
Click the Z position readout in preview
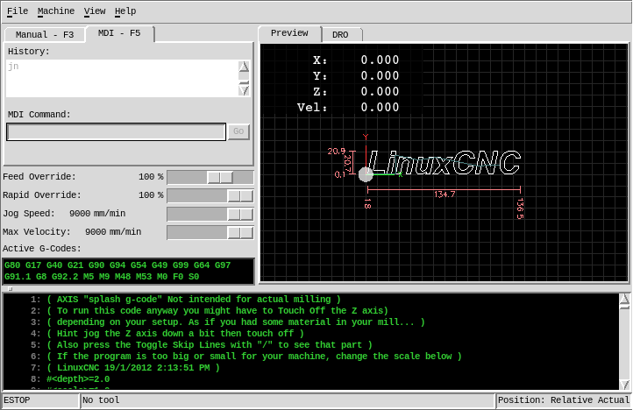(356, 92)
